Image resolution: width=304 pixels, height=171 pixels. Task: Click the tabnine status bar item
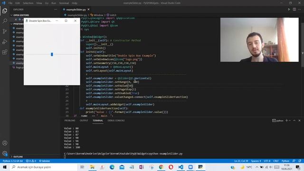tap(44, 161)
